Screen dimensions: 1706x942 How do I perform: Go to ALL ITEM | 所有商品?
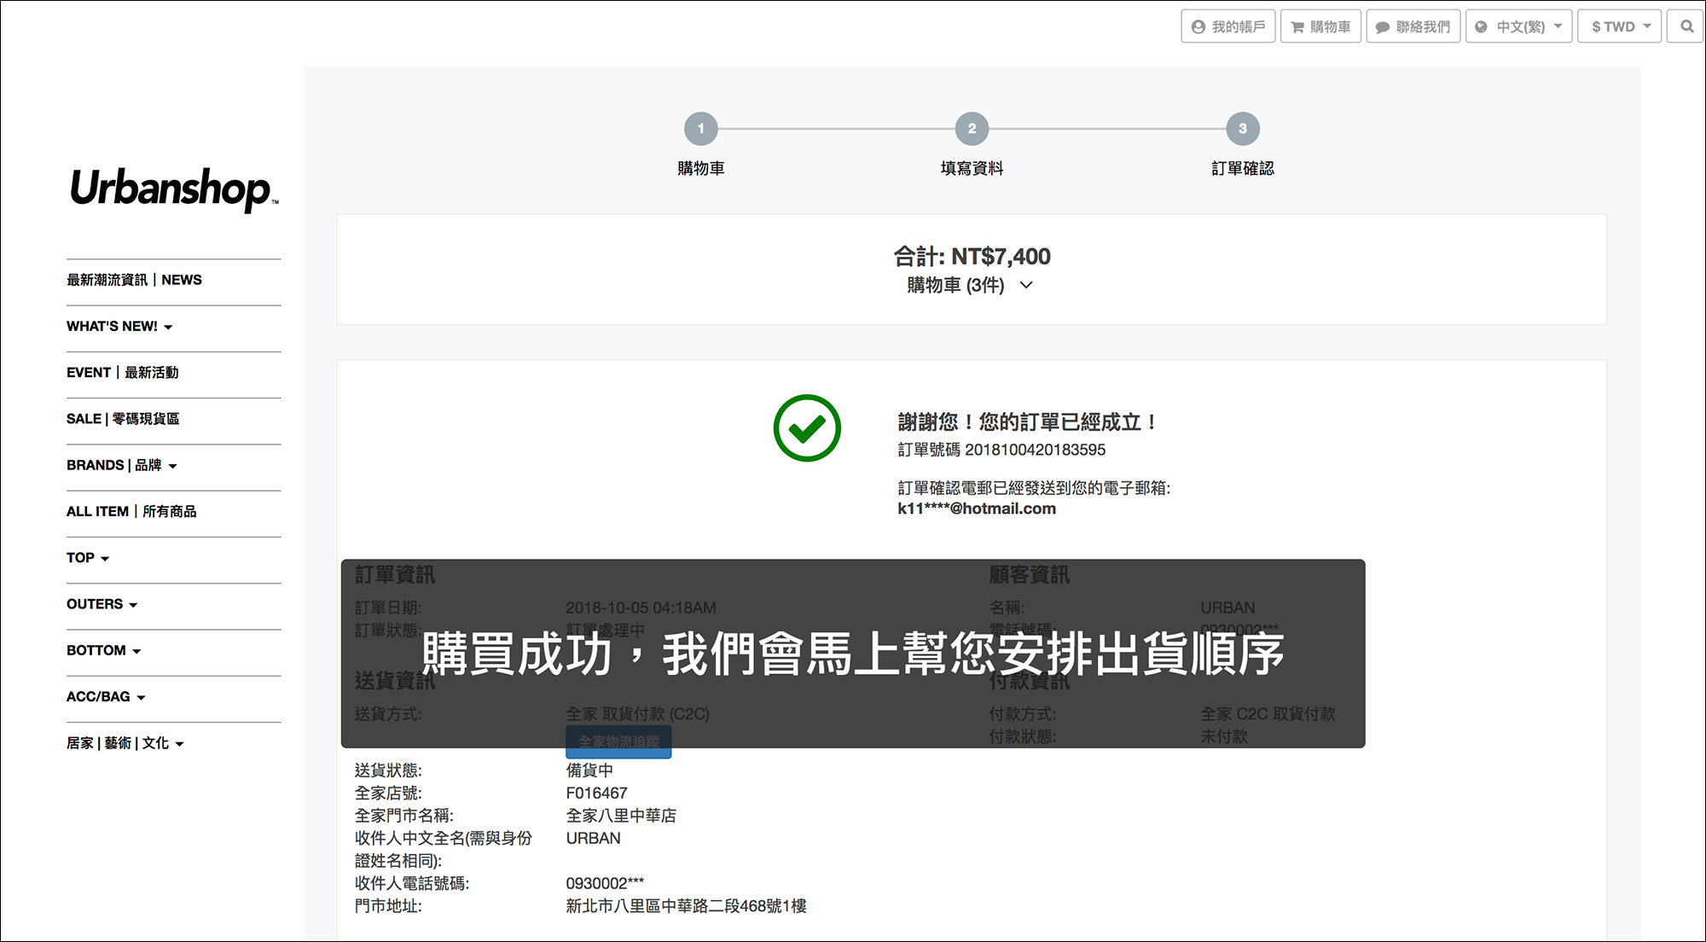[x=131, y=512]
